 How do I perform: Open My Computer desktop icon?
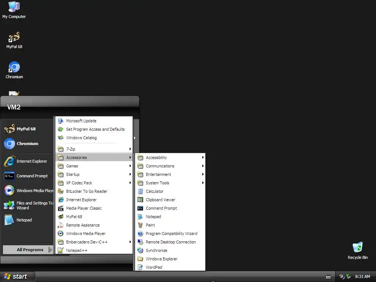pos(14,10)
